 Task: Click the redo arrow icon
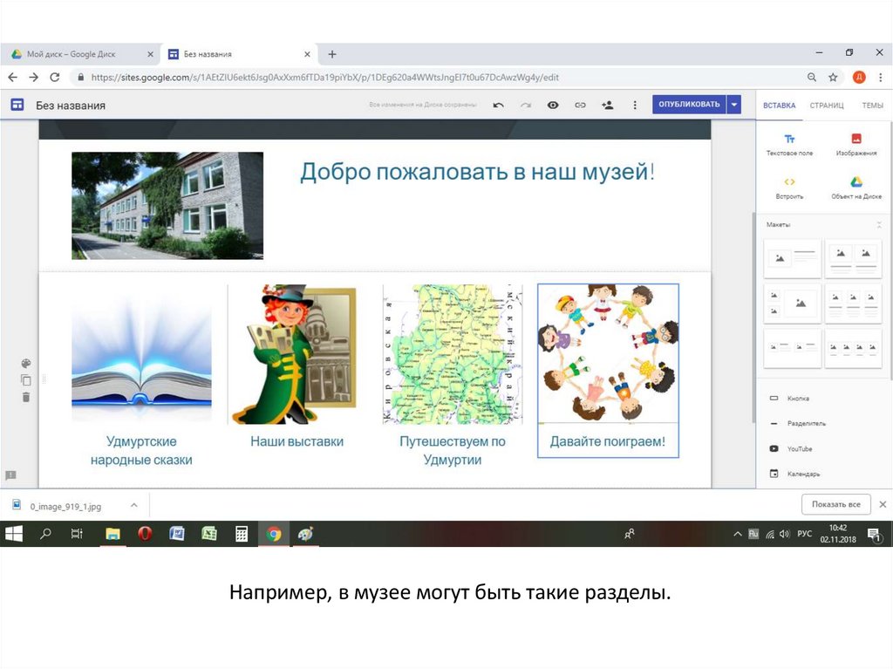tap(526, 105)
